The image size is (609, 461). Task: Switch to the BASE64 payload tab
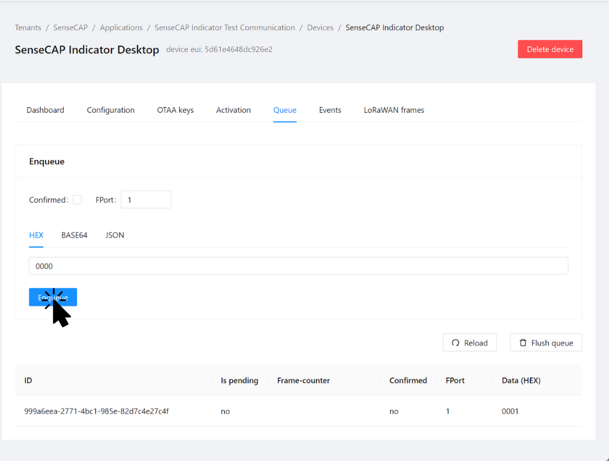coord(74,235)
